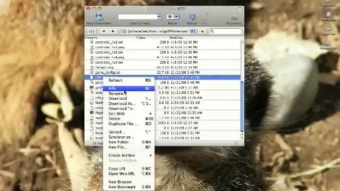Click the image icon beside controller_hs1.png
340x191 pixels.
[x=91, y=47]
